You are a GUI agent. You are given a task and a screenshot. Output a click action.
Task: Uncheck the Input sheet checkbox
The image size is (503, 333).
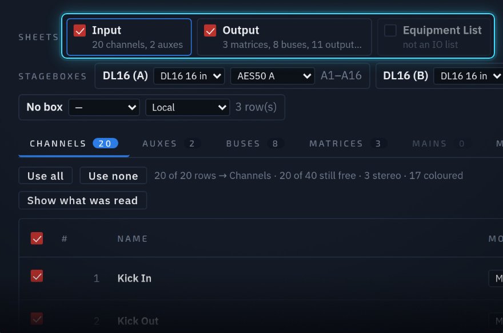(79, 31)
